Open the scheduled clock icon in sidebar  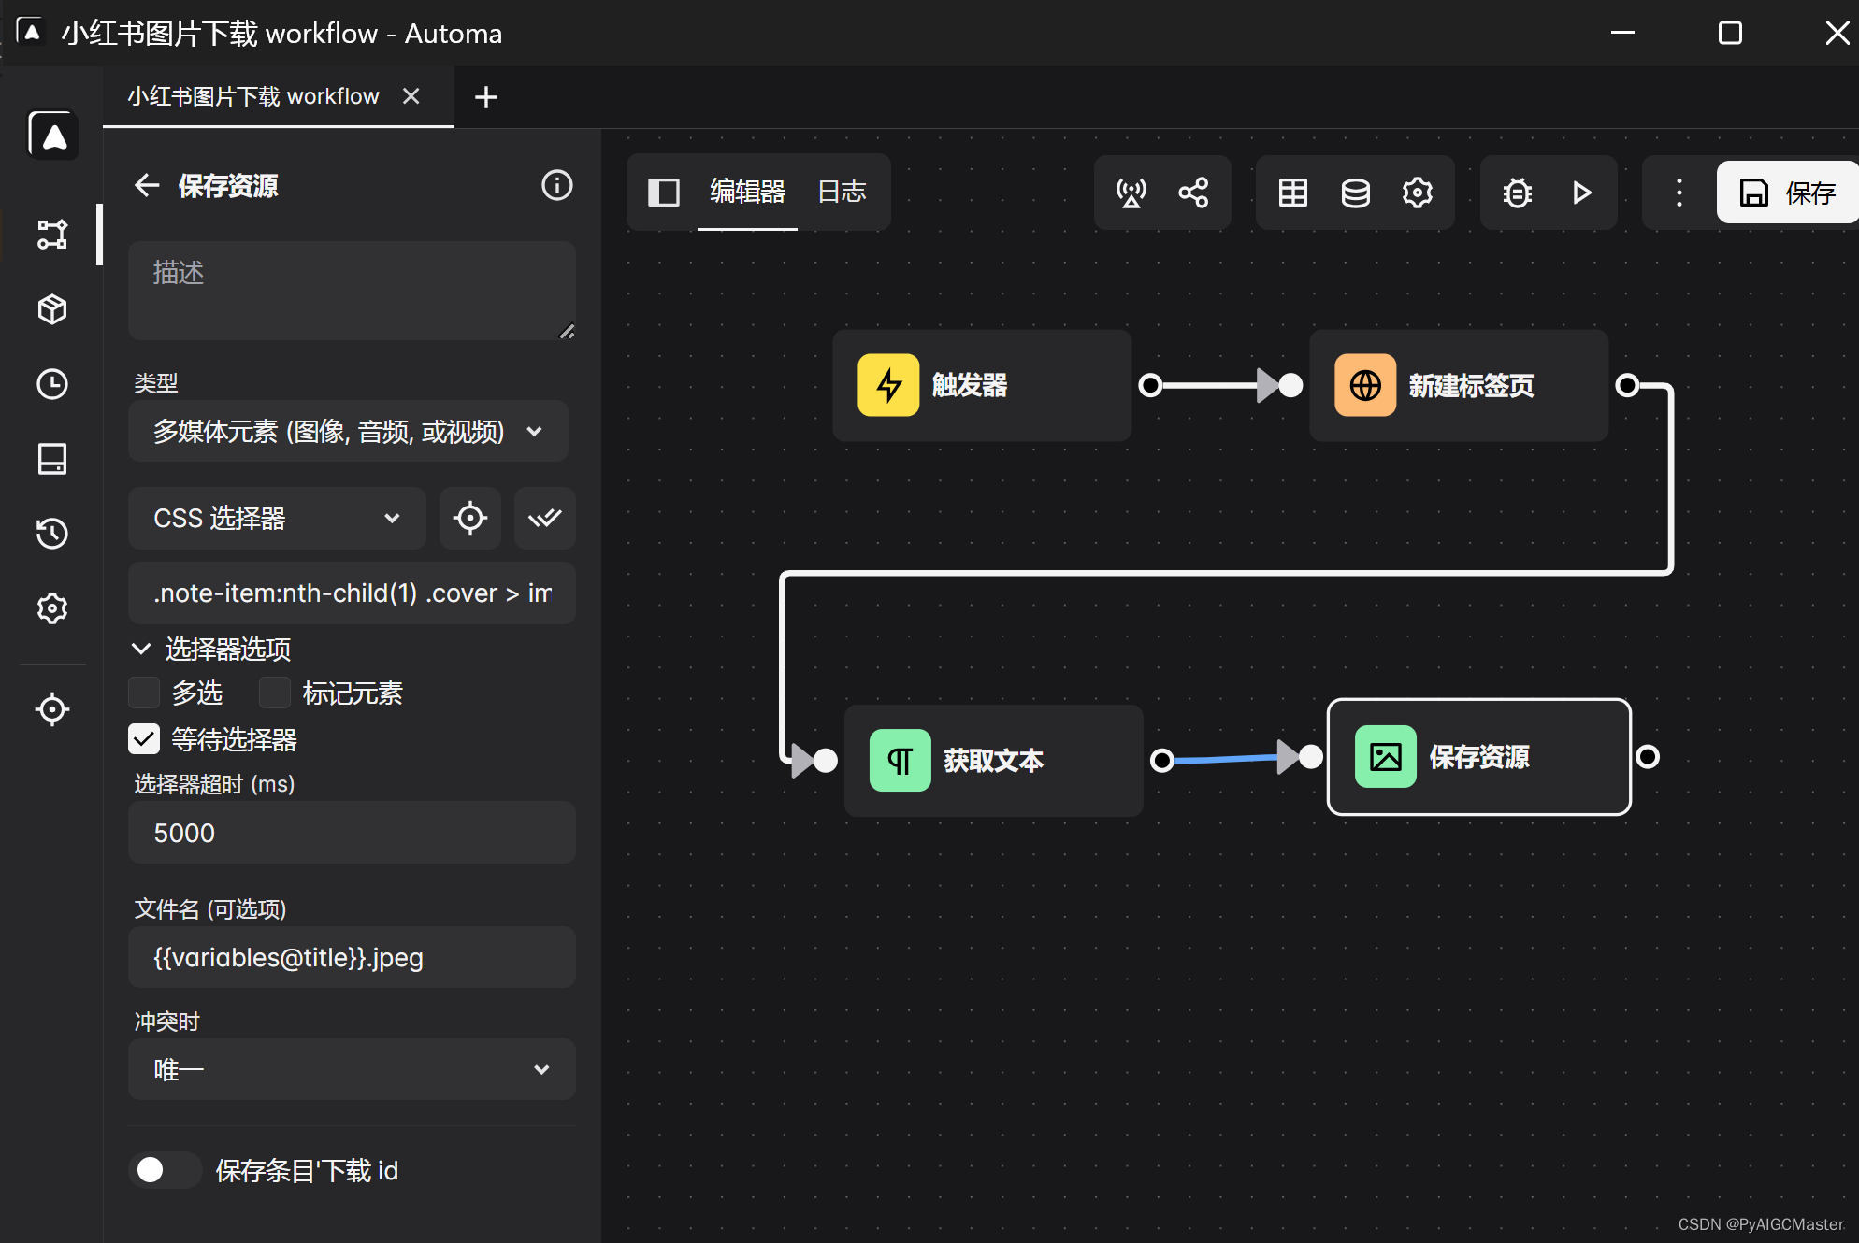pos(52,384)
